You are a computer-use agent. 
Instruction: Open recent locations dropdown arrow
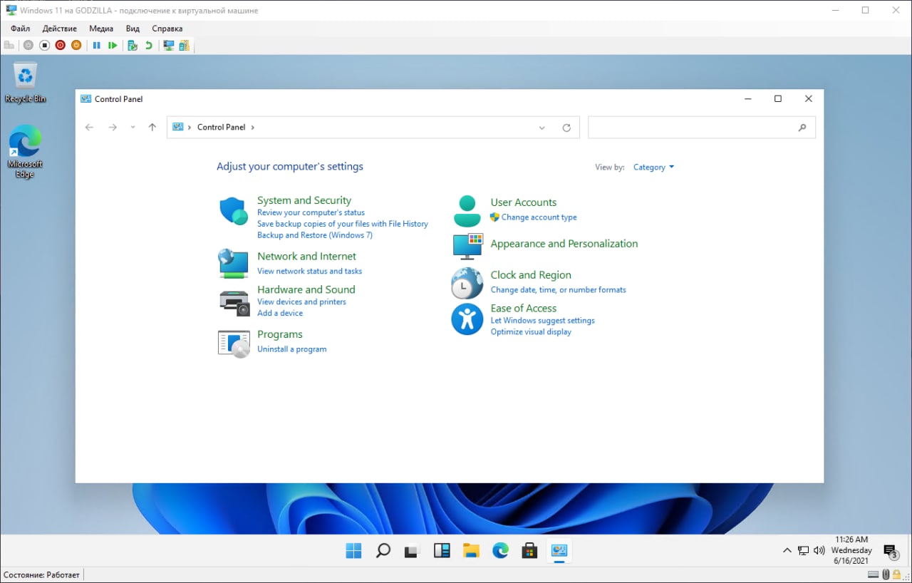pyautogui.click(x=133, y=127)
